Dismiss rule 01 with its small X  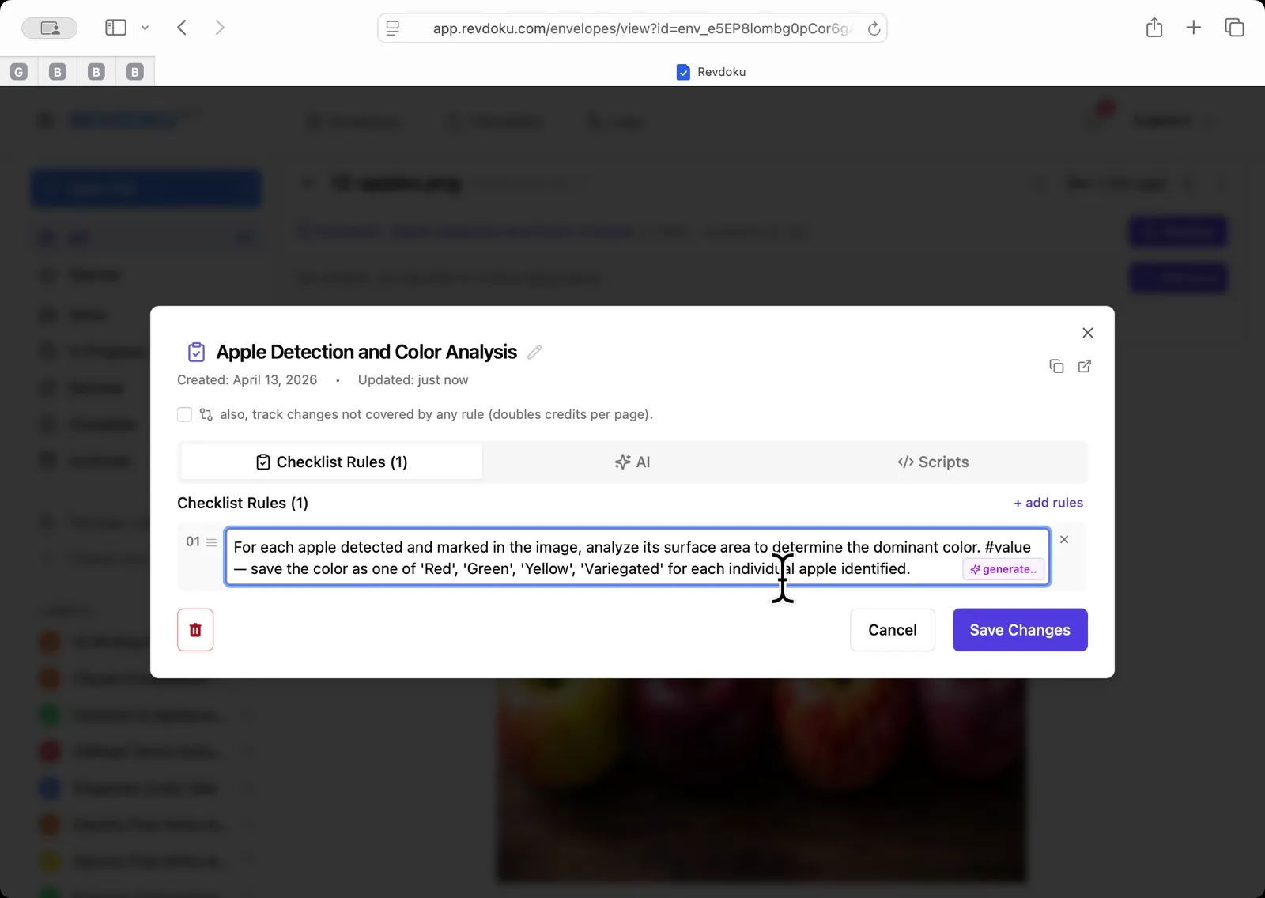pos(1063,539)
